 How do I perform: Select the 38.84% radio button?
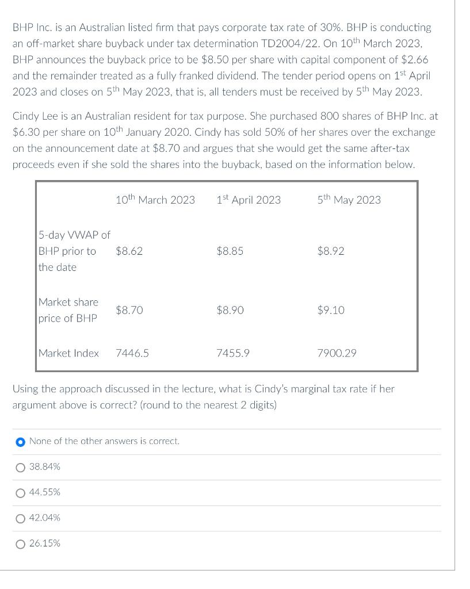click(x=20, y=468)
